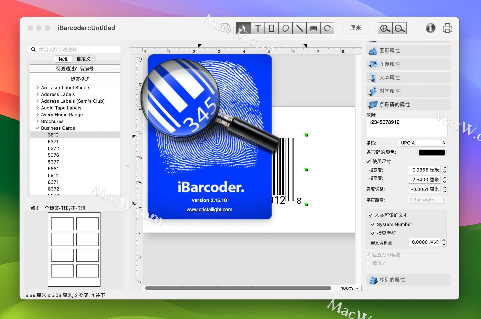Open the 对齐属性 section
Viewport: 481px width, 319px height.
click(x=408, y=91)
